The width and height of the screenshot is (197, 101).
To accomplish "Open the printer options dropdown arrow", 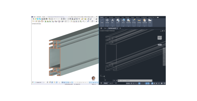I will point(48,19).
